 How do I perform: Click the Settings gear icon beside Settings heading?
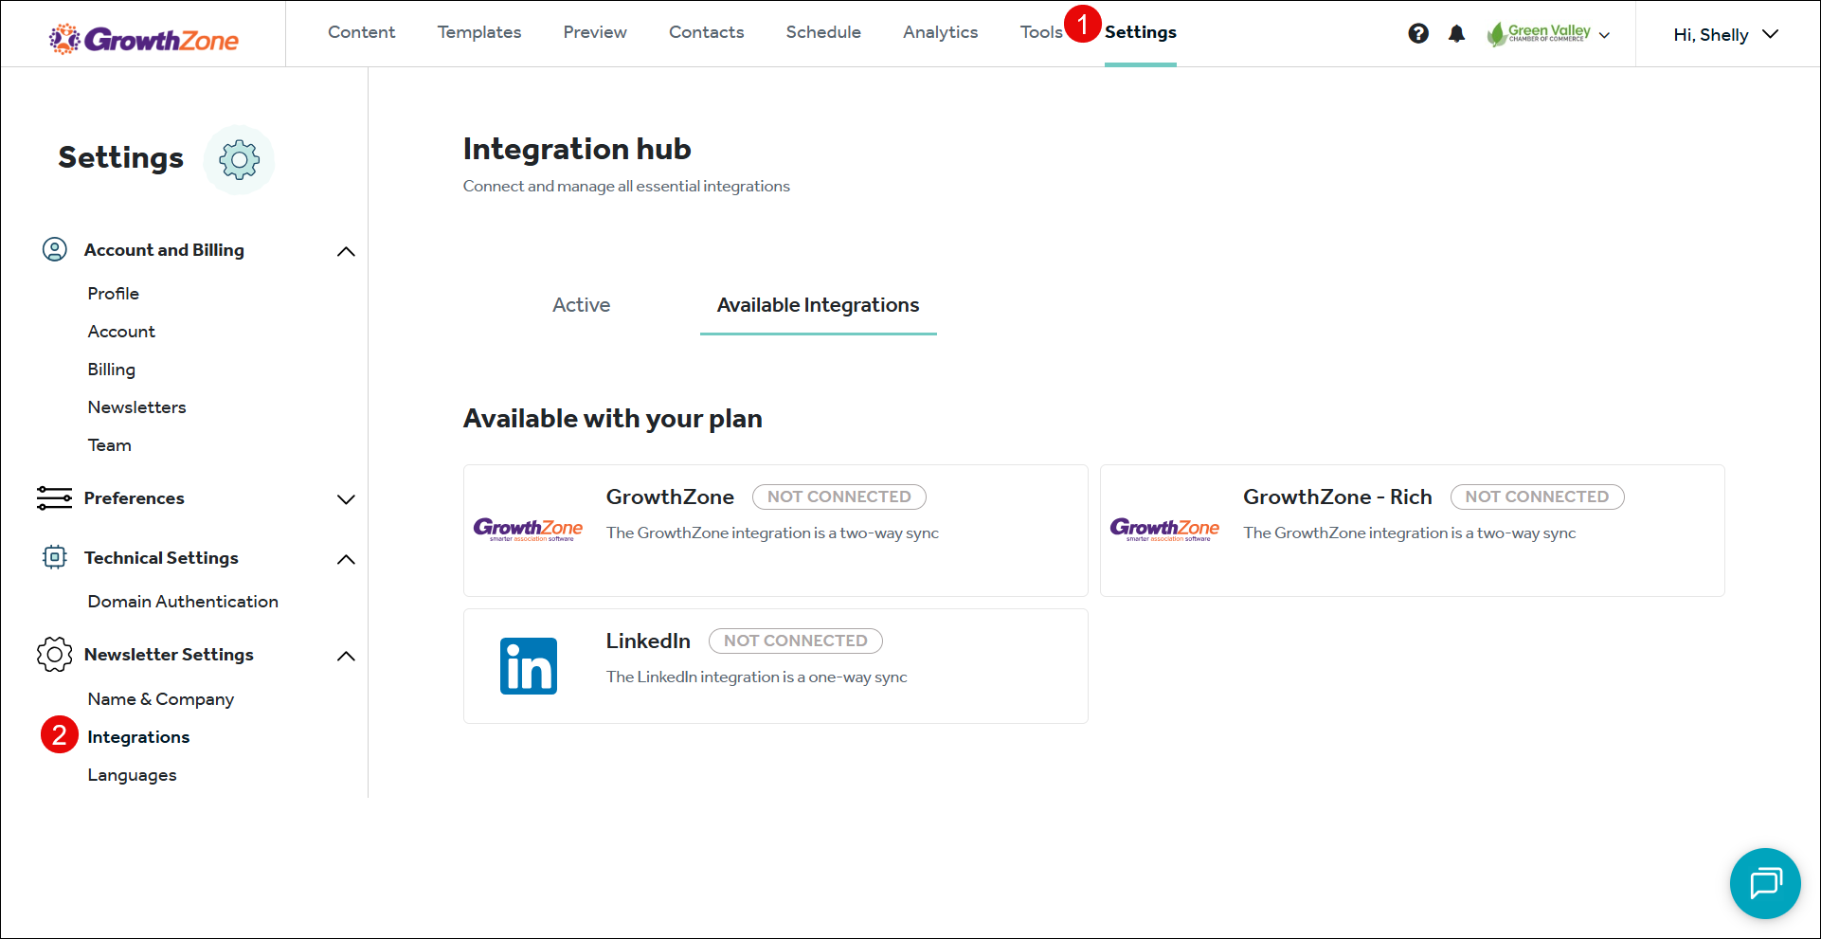click(x=239, y=159)
